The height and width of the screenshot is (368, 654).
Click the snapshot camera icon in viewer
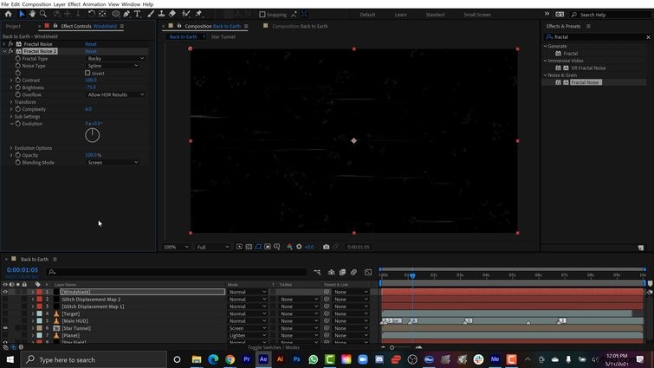point(327,247)
